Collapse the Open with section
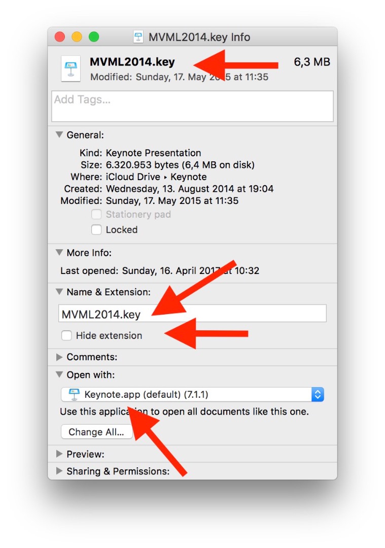Image resolution: width=385 pixels, height=548 pixels. [59, 375]
